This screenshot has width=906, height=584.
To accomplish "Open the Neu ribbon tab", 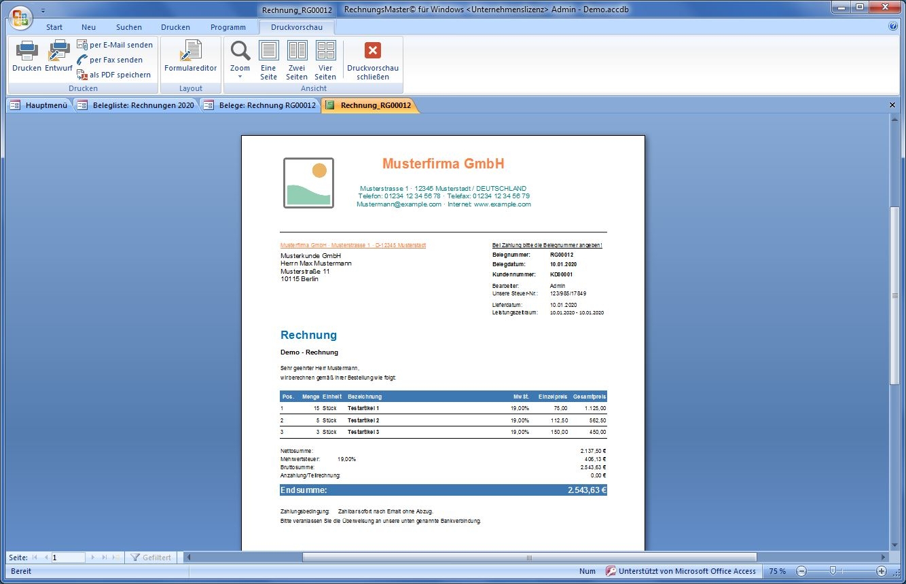I will (x=88, y=27).
